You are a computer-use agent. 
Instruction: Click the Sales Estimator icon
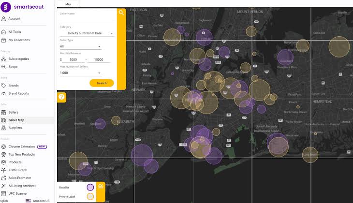click(3, 178)
